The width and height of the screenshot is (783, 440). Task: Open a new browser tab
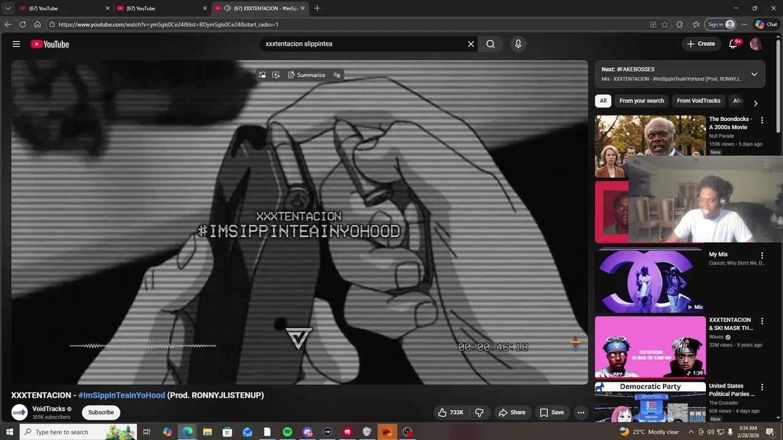[317, 9]
